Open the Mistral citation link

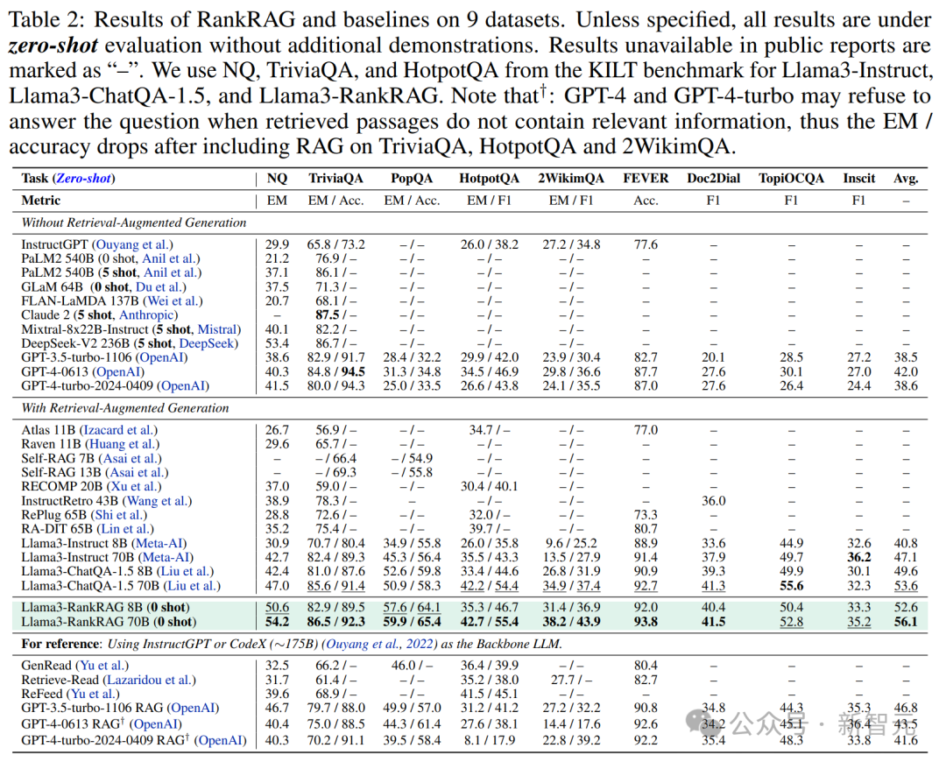pos(217,329)
